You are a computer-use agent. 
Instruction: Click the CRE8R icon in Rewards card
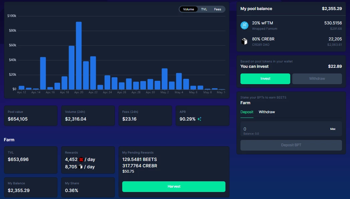click(x=80, y=167)
